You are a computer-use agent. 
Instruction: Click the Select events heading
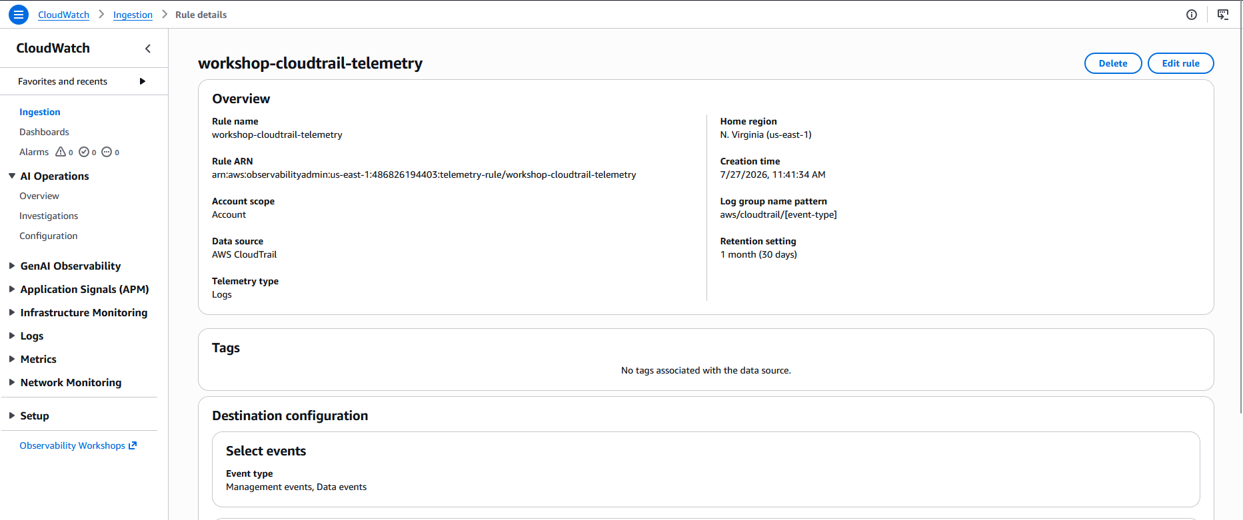point(266,451)
